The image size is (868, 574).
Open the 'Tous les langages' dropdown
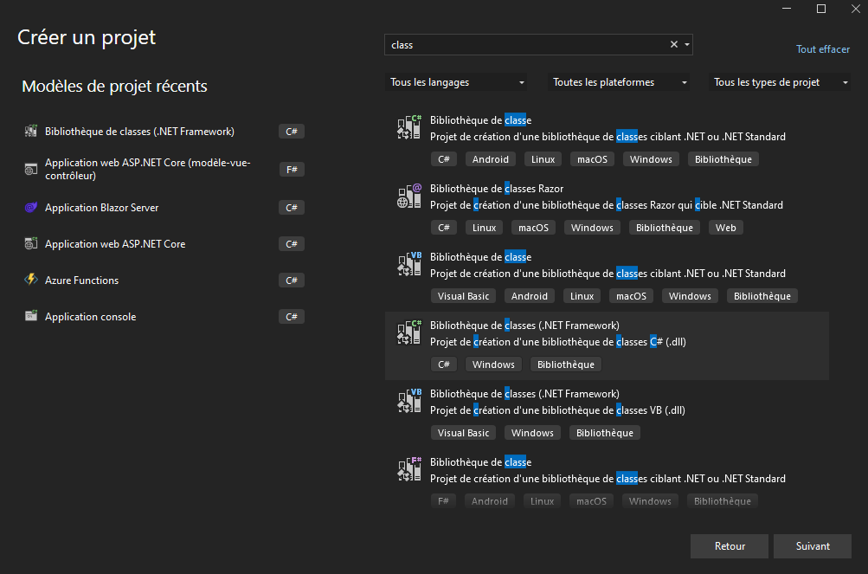pyautogui.click(x=457, y=82)
